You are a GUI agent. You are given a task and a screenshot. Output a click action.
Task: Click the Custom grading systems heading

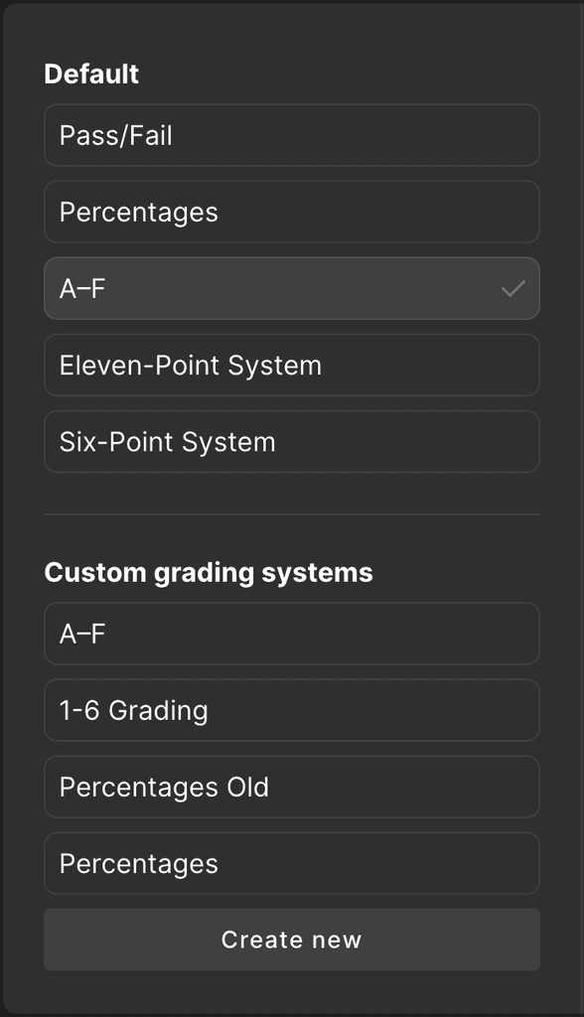pos(209,573)
